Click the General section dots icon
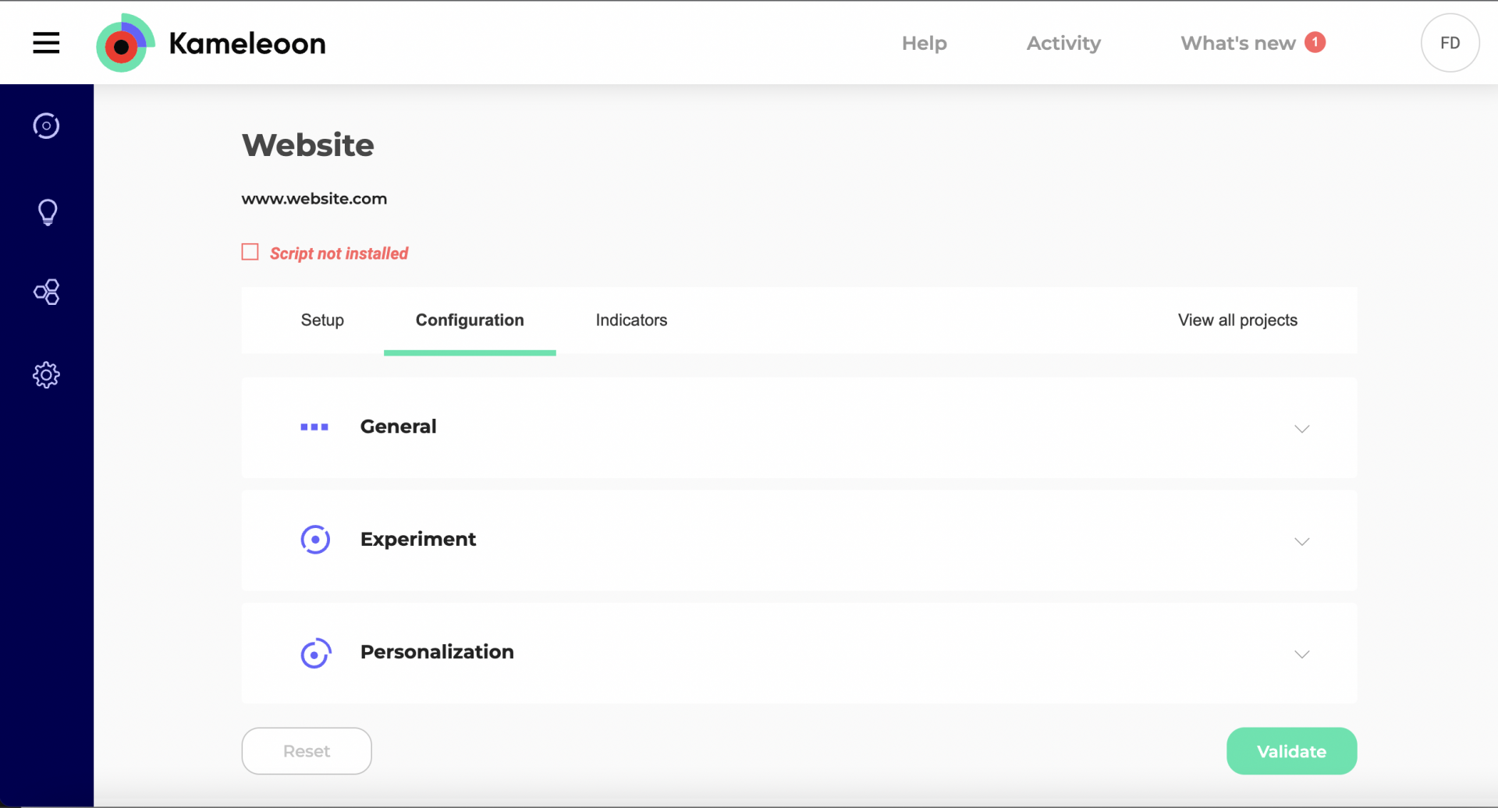1498x808 pixels. pyautogui.click(x=314, y=427)
